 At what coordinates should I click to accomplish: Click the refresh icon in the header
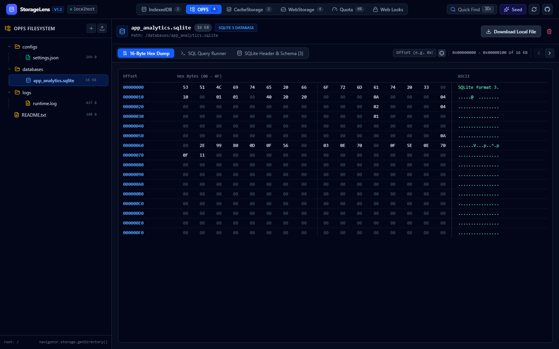click(534, 9)
